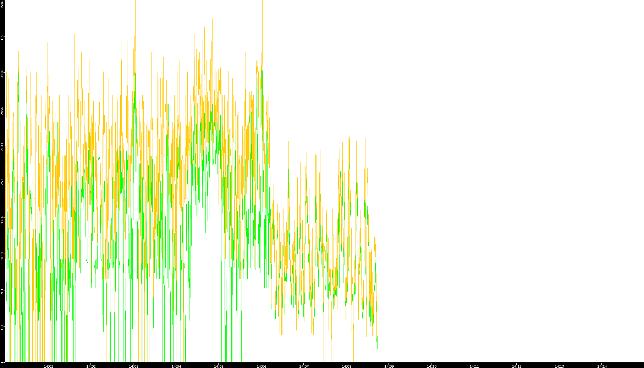Select the 14:04 time axis label
This screenshot has width=644, height=368.
(176, 366)
